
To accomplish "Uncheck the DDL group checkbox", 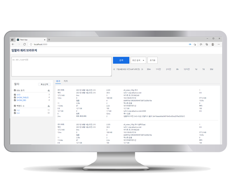I will (15, 90).
